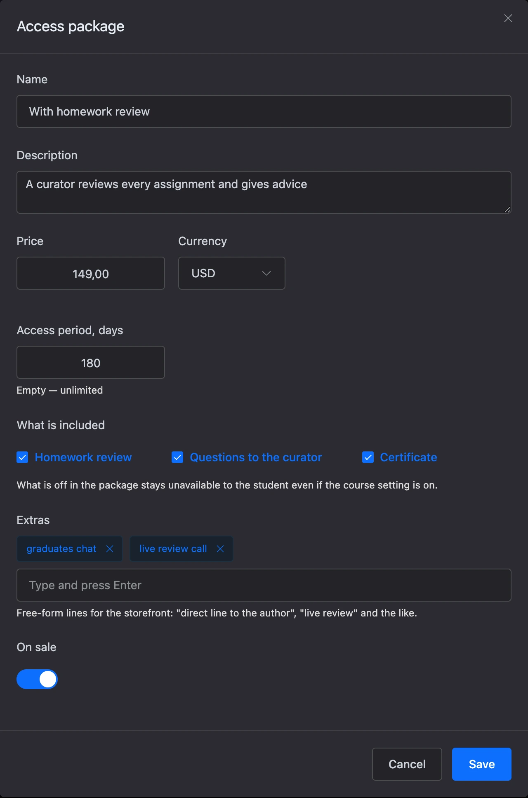Cancel editing the access package
This screenshot has height=798, width=528.
click(407, 764)
